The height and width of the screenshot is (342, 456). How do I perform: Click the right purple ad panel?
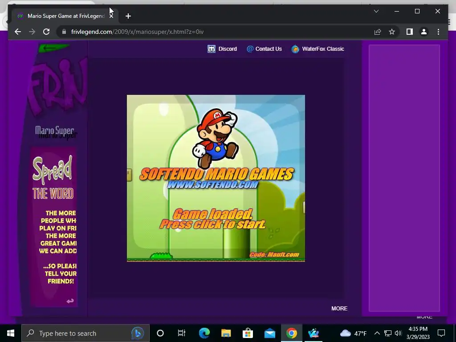click(404, 178)
